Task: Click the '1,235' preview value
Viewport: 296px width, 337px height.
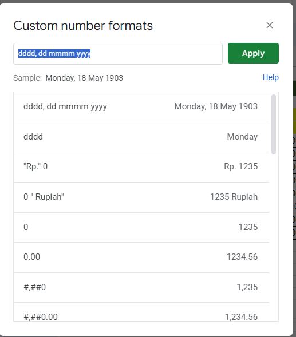Action: (247, 287)
